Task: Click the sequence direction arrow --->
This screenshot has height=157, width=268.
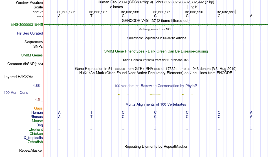Action: (x=40, y=17)
